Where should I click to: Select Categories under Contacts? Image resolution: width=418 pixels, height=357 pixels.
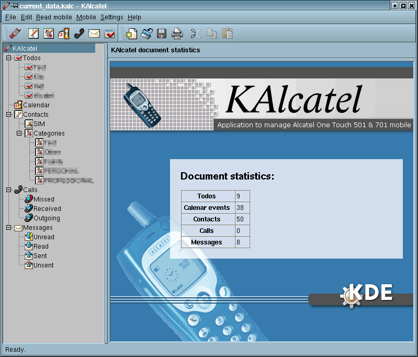pos(49,133)
